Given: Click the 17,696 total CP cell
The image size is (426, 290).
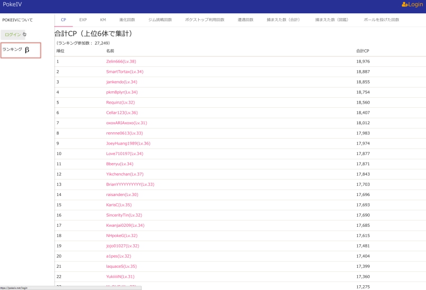Looking at the screenshot, I should (x=363, y=195).
